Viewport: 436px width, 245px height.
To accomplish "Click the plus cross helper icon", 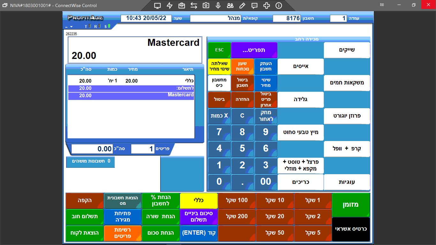I will [x=267, y=5].
